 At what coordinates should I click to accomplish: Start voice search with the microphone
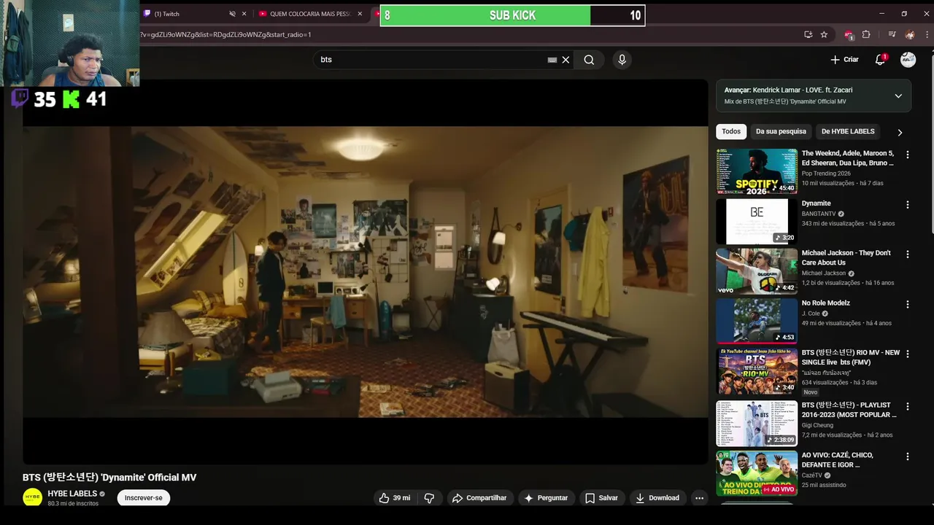pos(622,60)
